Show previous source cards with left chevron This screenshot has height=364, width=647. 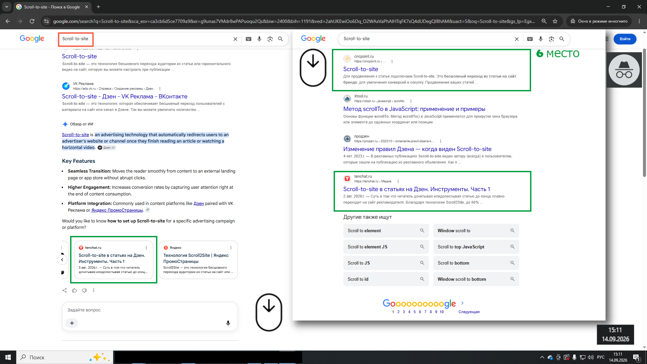pos(62,260)
